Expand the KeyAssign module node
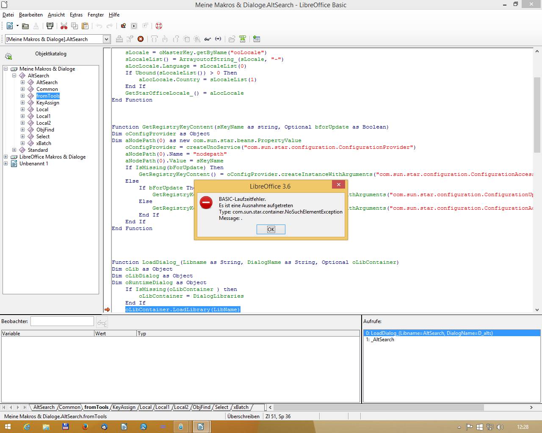Screen dimensions: 542x433 [x=23, y=103]
